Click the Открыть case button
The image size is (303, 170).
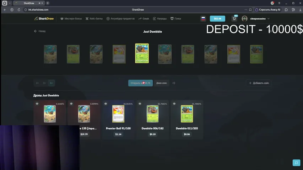(140, 83)
